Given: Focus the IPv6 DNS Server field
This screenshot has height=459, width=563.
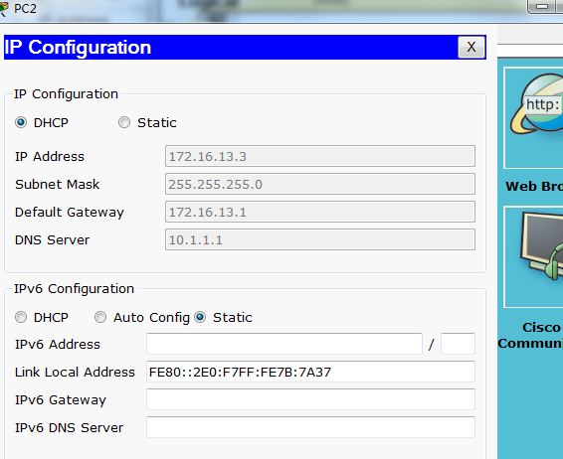Looking at the screenshot, I should click(310, 427).
